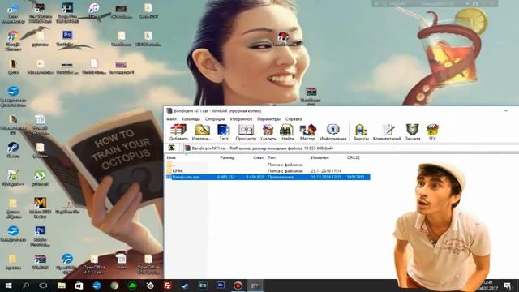The image size is (519, 292).
Task: Open File Explorer from the taskbar
Action: tap(62, 286)
